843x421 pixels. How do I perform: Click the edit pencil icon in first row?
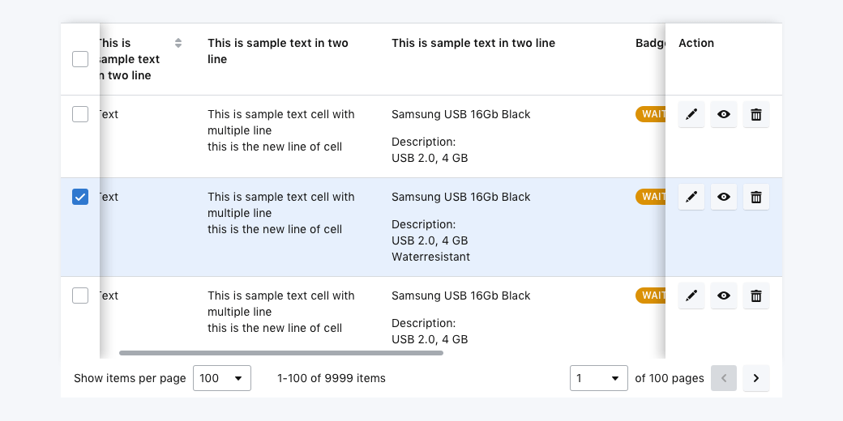[691, 115]
